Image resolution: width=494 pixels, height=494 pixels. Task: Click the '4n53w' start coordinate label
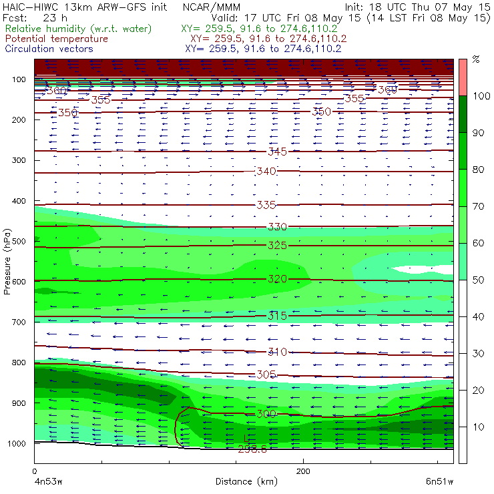(48, 481)
